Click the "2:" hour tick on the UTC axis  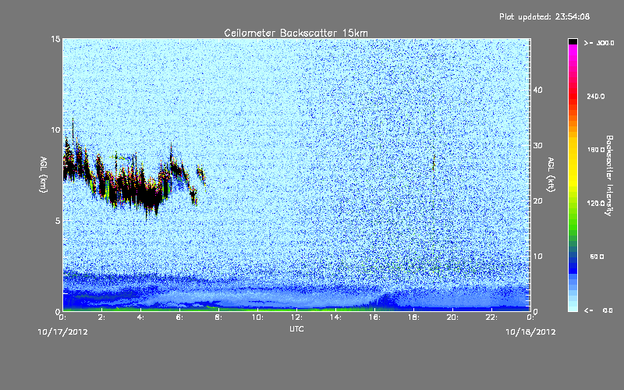click(x=102, y=317)
